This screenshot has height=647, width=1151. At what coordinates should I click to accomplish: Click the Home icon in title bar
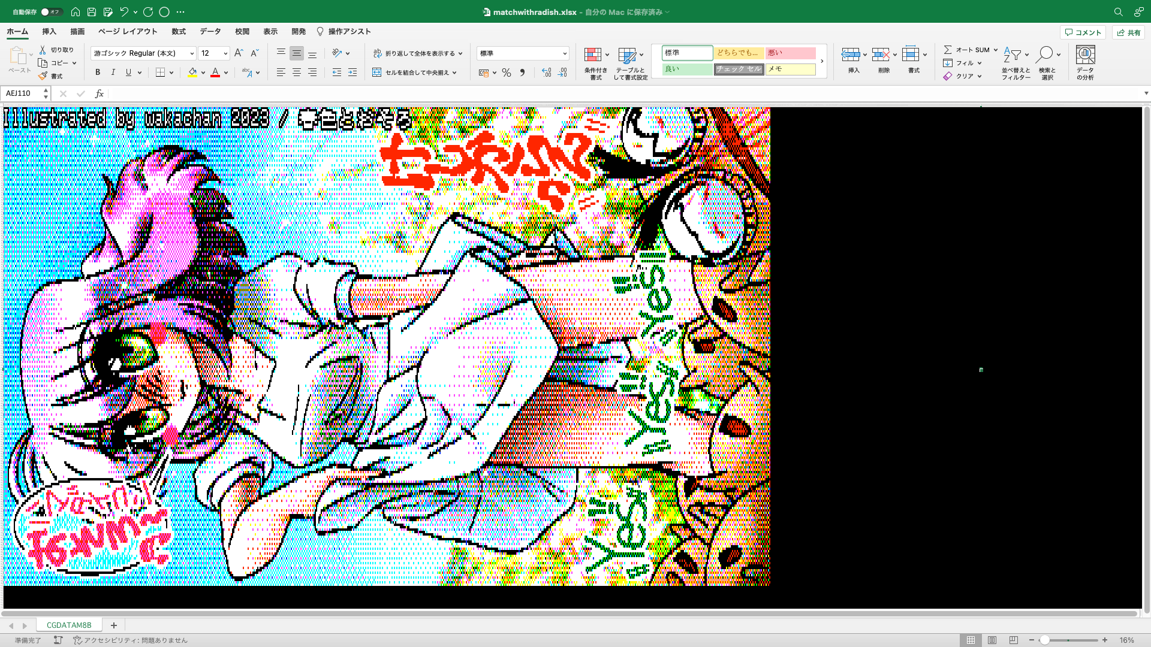tap(76, 12)
